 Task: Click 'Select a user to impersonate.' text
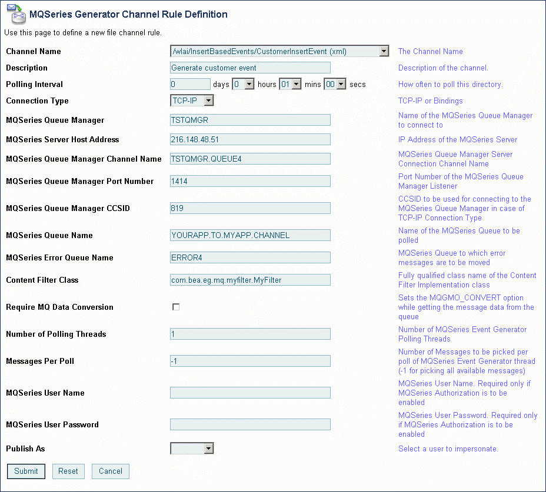coord(448,449)
